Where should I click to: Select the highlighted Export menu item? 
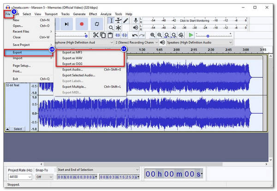pos(29,52)
